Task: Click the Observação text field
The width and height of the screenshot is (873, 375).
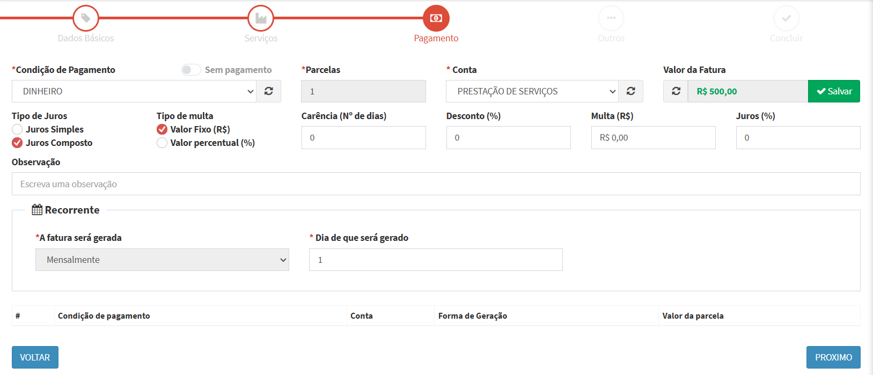Action: [436, 184]
